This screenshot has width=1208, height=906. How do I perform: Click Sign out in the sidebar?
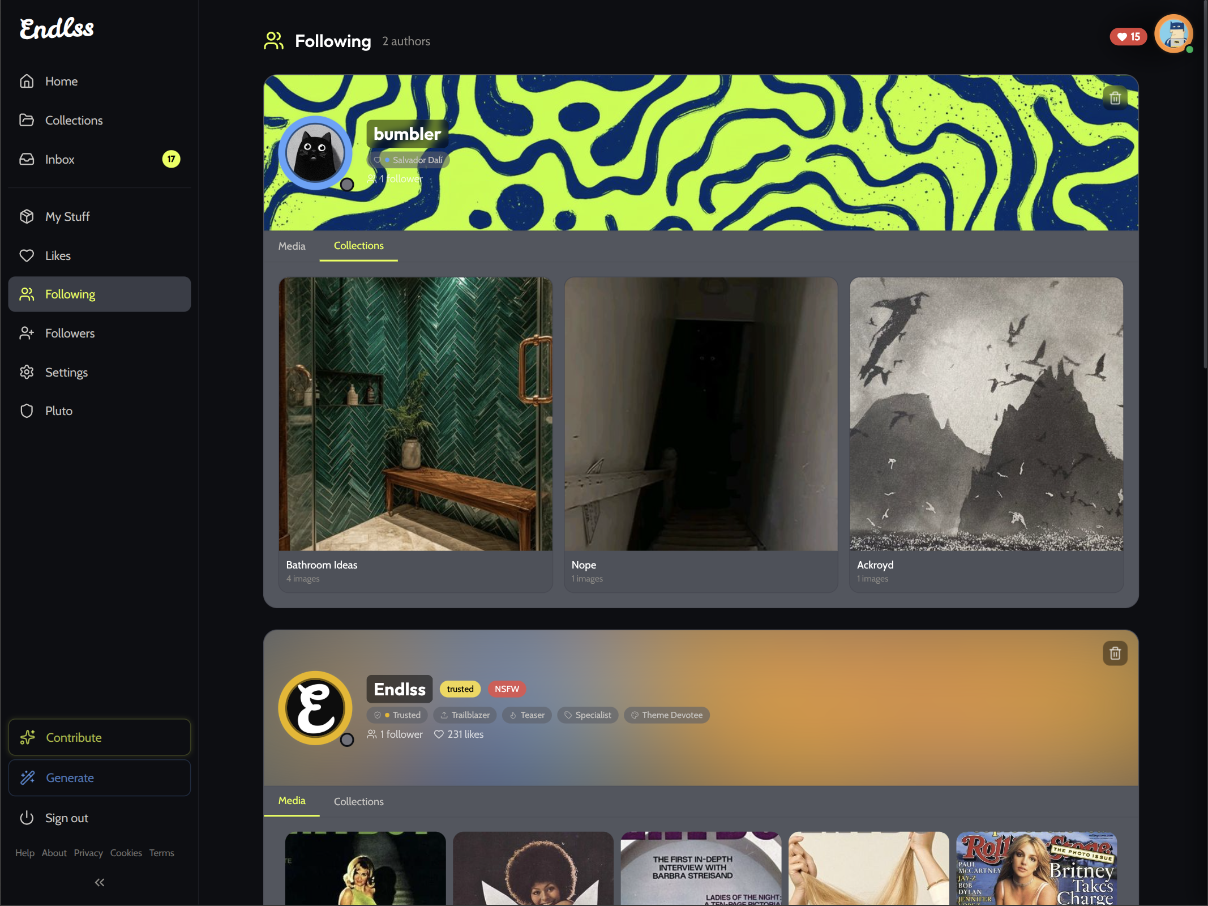tap(66, 818)
